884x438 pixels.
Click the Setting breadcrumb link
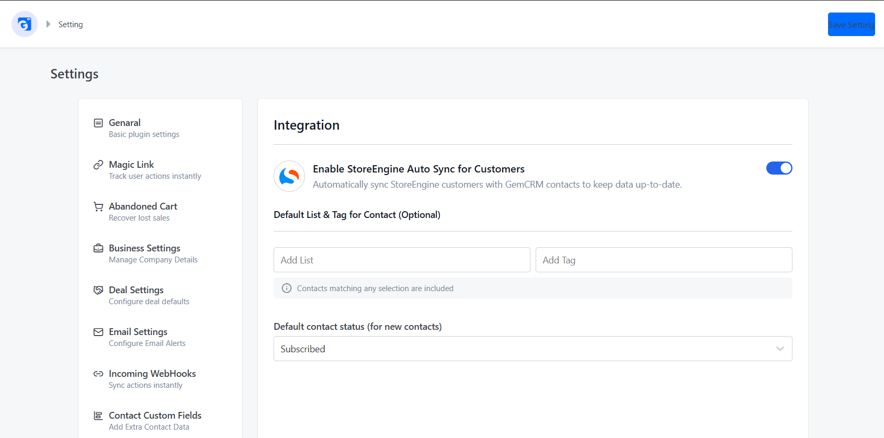[x=71, y=25]
